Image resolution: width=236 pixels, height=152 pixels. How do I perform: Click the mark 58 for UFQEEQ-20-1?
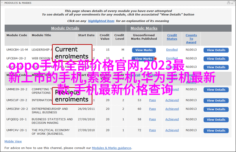coord(139,119)
